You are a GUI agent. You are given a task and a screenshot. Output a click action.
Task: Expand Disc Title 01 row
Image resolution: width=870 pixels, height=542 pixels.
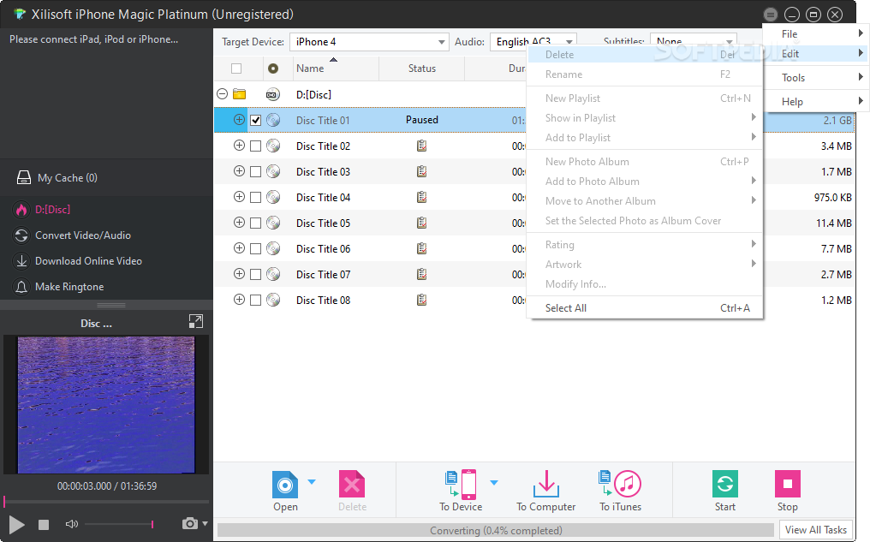click(239, 119)
